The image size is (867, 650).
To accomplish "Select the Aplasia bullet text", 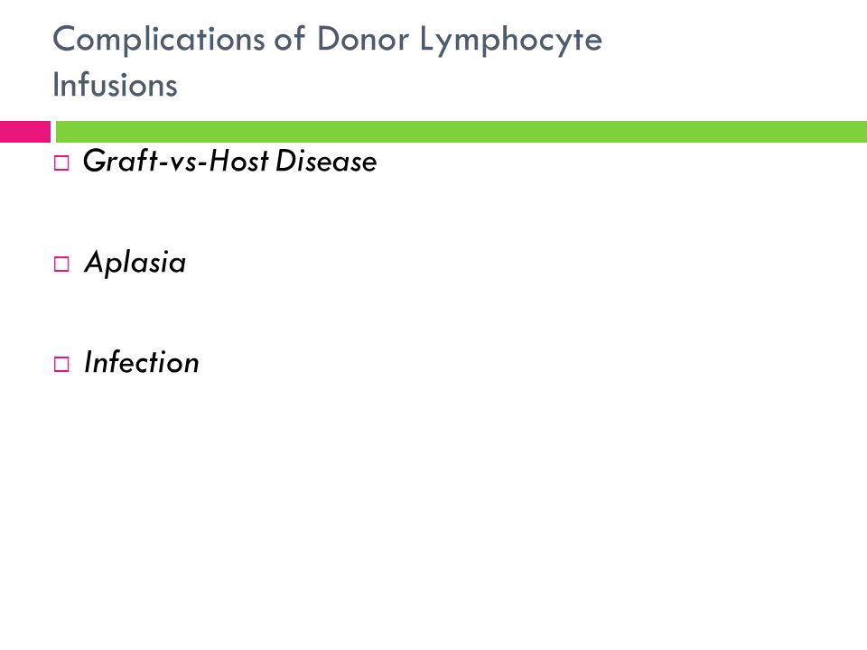I will click(135, 262).
